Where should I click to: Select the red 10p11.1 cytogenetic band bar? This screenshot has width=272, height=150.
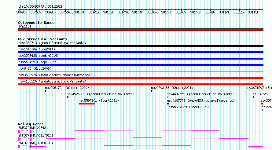pos(141,30)
